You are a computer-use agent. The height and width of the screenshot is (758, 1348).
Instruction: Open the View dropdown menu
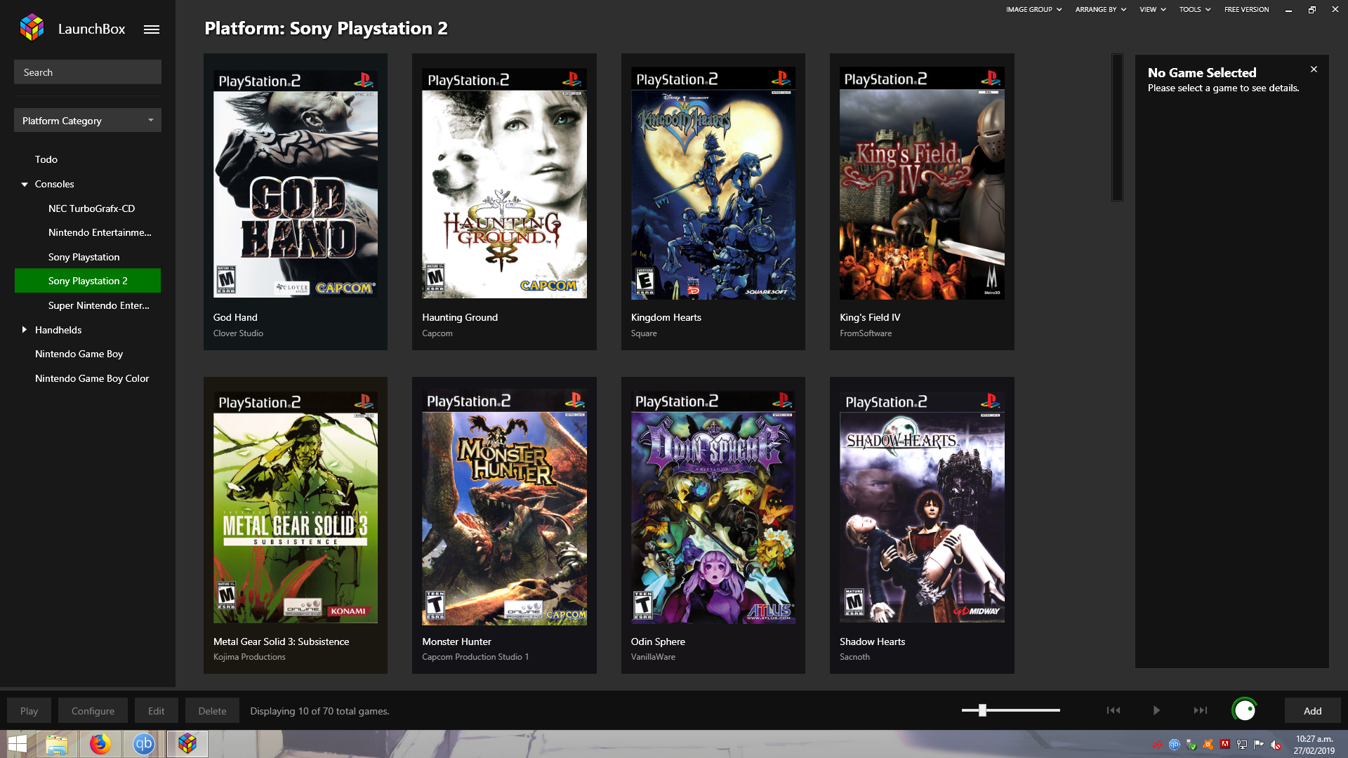point(1152,10)
